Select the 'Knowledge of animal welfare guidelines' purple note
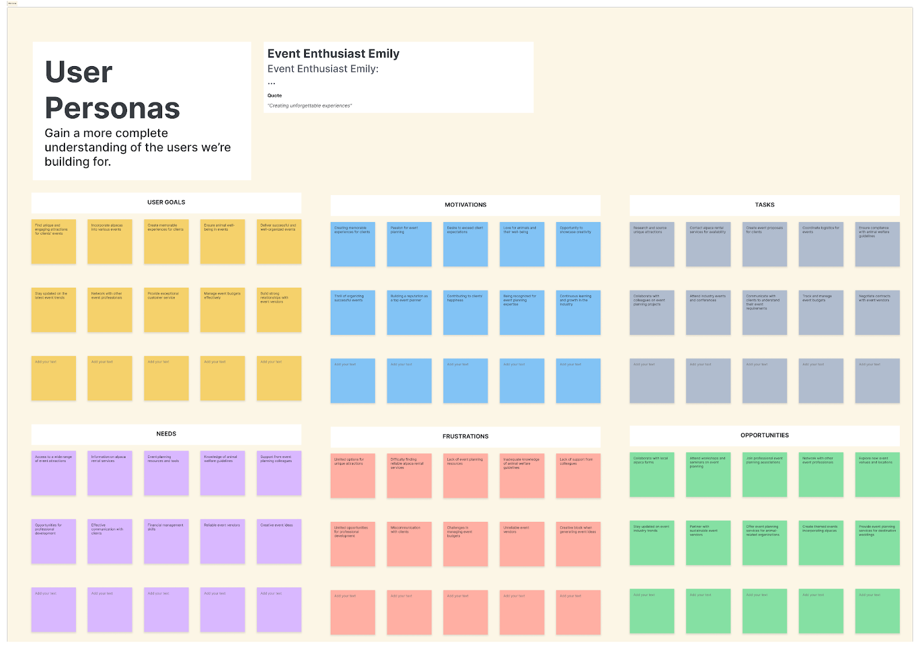This screenshot has width=920, height=649. coord(223,474)
